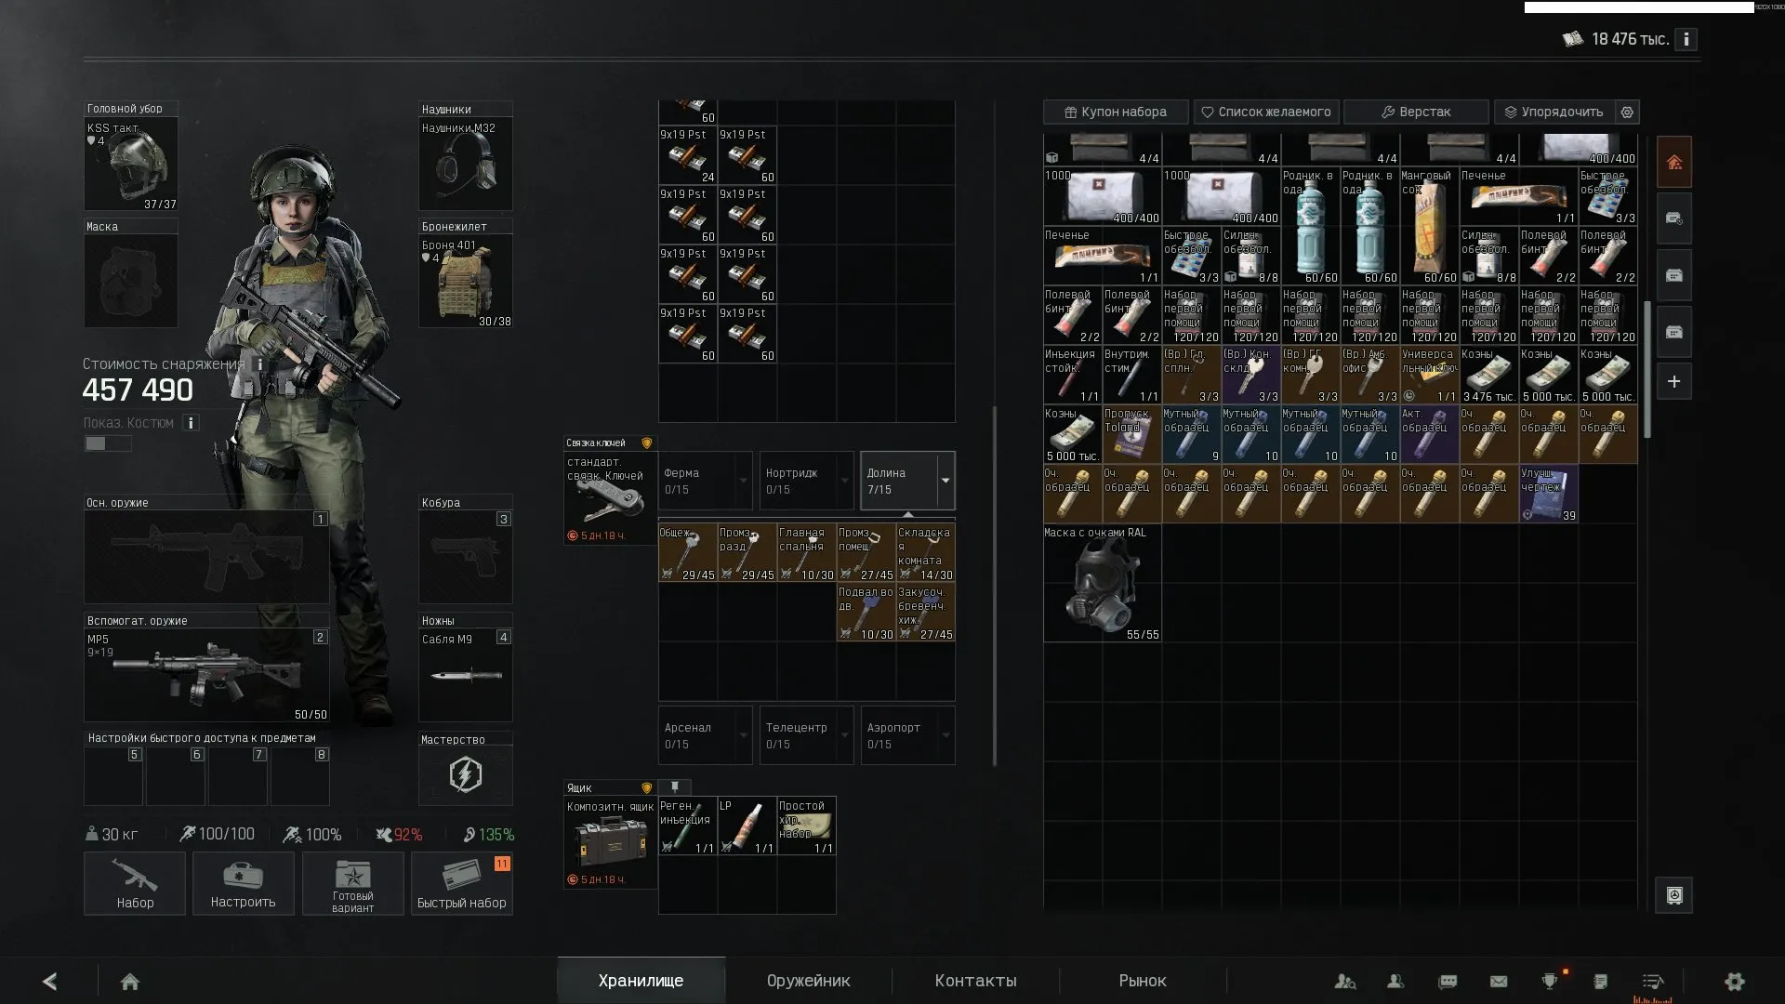Switch to the Оружейник tab
Viewport: 1785px width, 1004px height.
coord(808,981)
